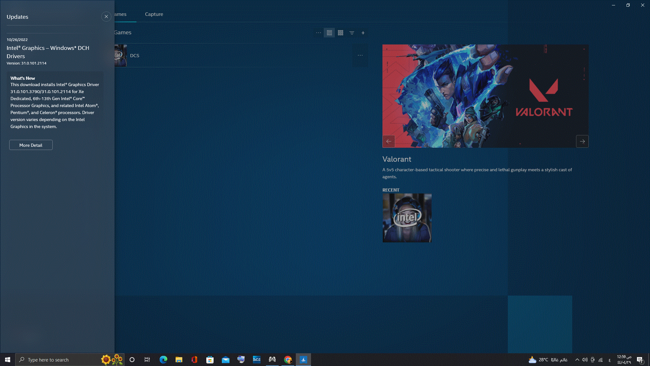Close the Updates side panel
The height and width of the screenshot is (366, 650).
click(106, 17)
